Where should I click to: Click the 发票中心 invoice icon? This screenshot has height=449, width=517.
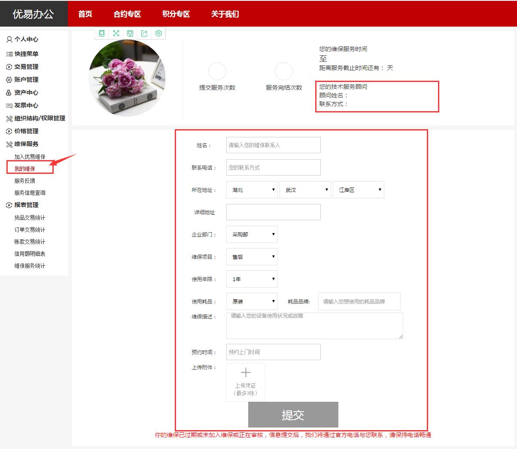click(x=9, y=106)
